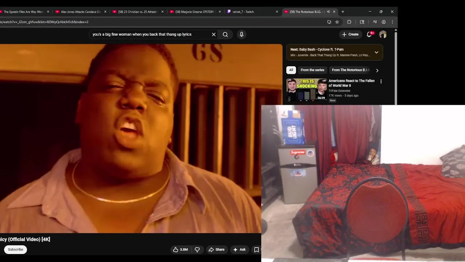Click the 'Juicy (Official Video) [4K]' title text
The width and height of the screenshot is (465, 262).
coord(25,239)
